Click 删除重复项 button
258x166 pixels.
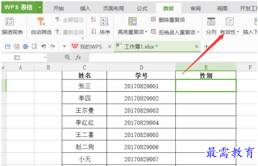[x=168, y=20]
